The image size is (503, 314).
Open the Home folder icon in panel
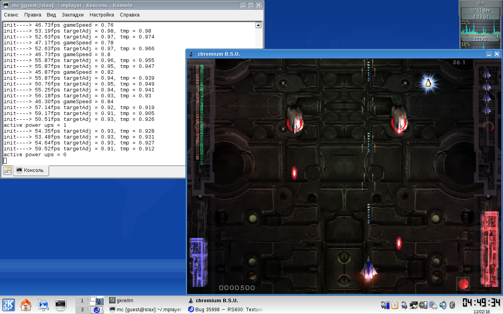[26, 305]
